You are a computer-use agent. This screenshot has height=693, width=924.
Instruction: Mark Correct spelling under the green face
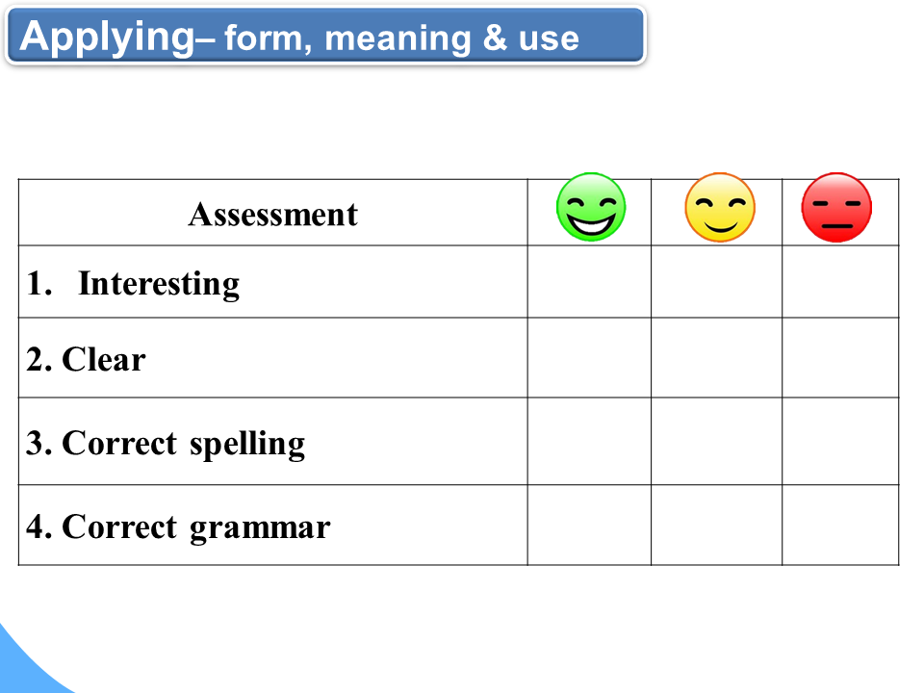[589, 442]
